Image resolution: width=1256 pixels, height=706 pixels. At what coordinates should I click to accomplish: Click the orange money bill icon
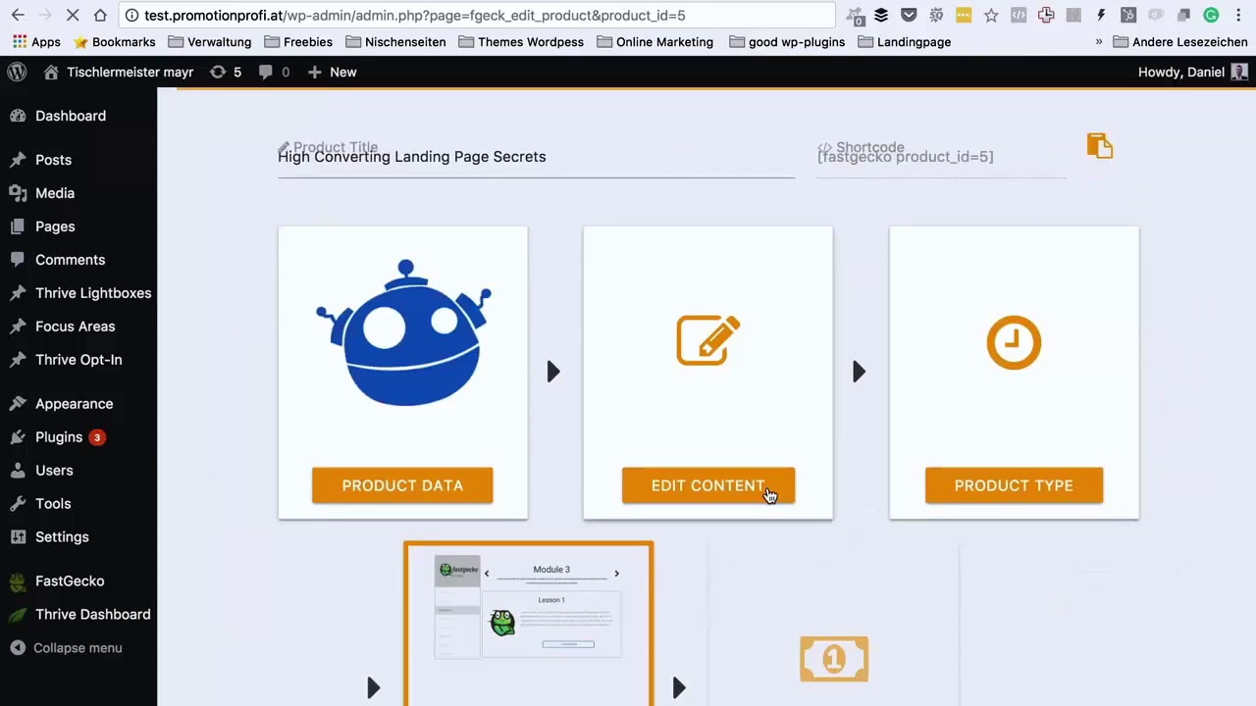(x=834, y=659)
